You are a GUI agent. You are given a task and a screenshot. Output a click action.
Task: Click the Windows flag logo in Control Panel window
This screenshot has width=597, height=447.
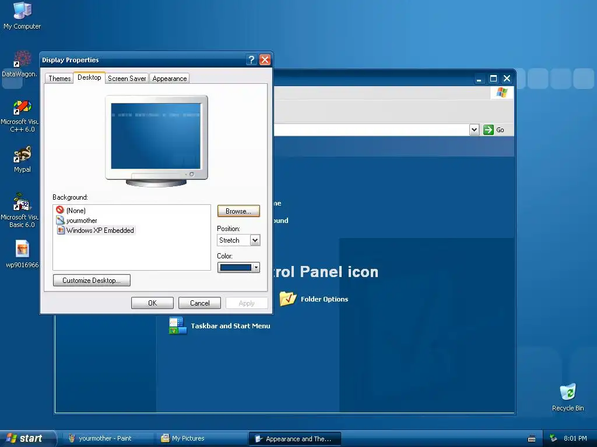(x=502, y=93)
